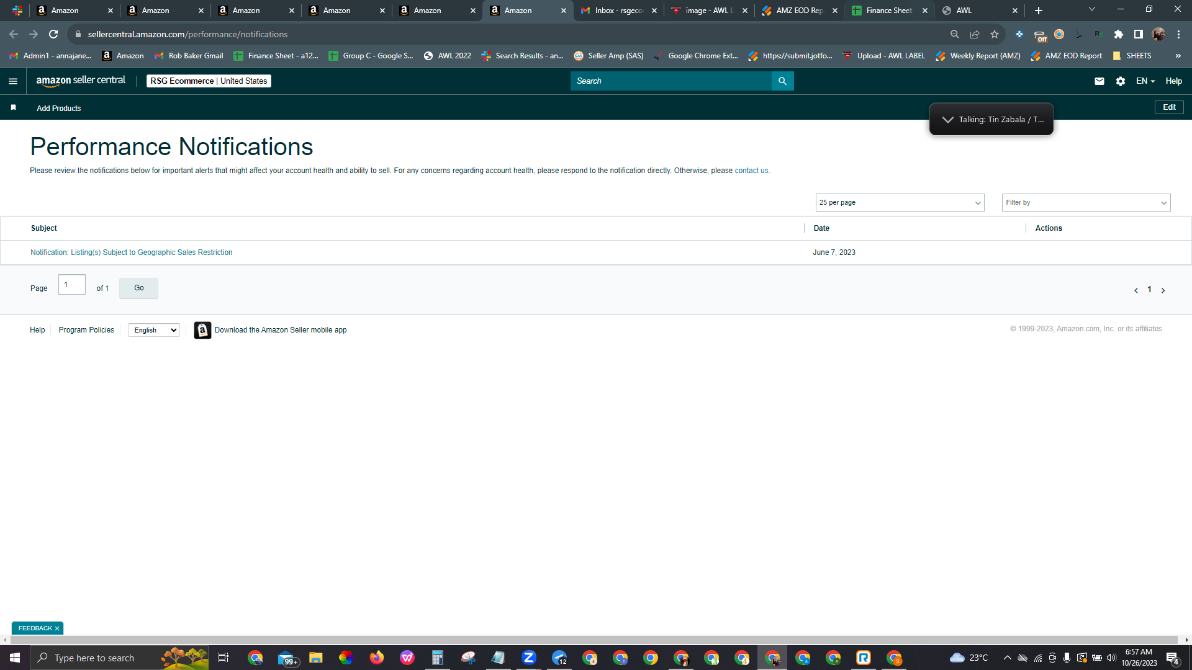Open the Chrome extensions puzzle icon

point(1119,34)
